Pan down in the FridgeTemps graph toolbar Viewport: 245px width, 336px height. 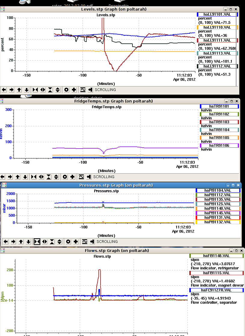25,177
